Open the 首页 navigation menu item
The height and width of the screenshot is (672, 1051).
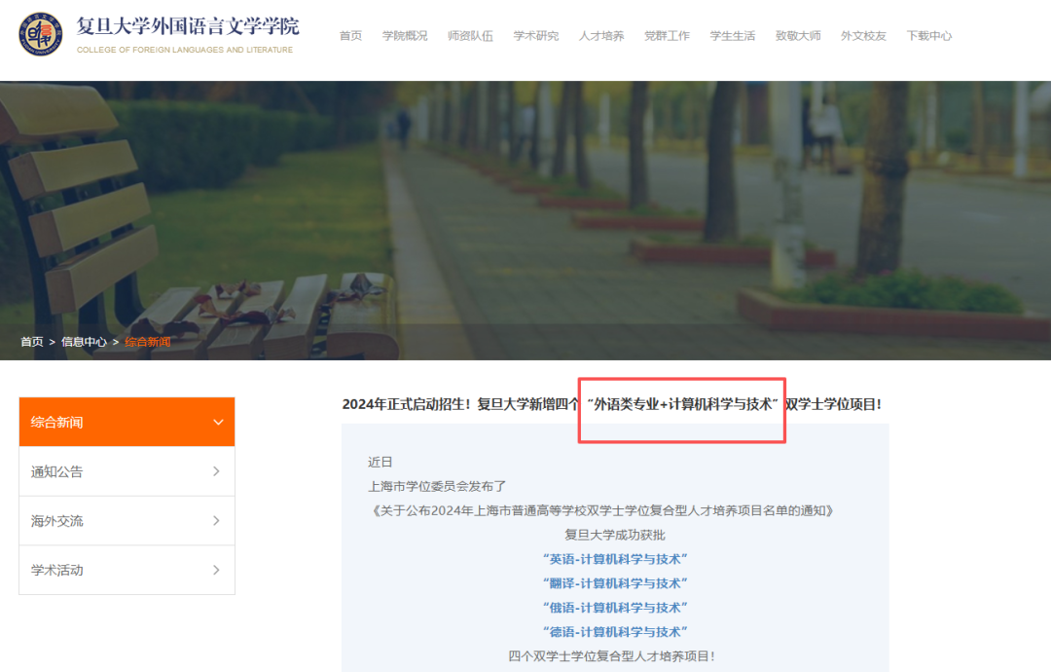pyautogui.click(x=350, y=36)
